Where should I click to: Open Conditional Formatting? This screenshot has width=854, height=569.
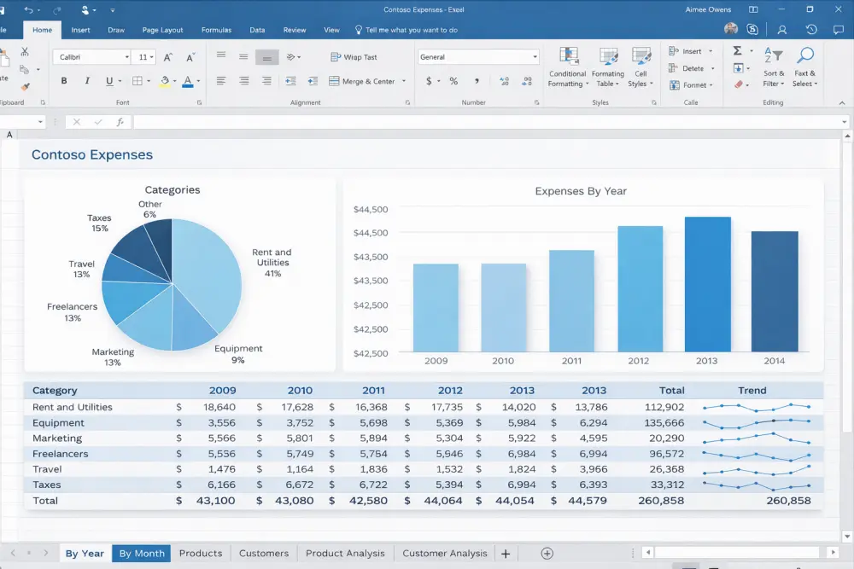(567, 68)
